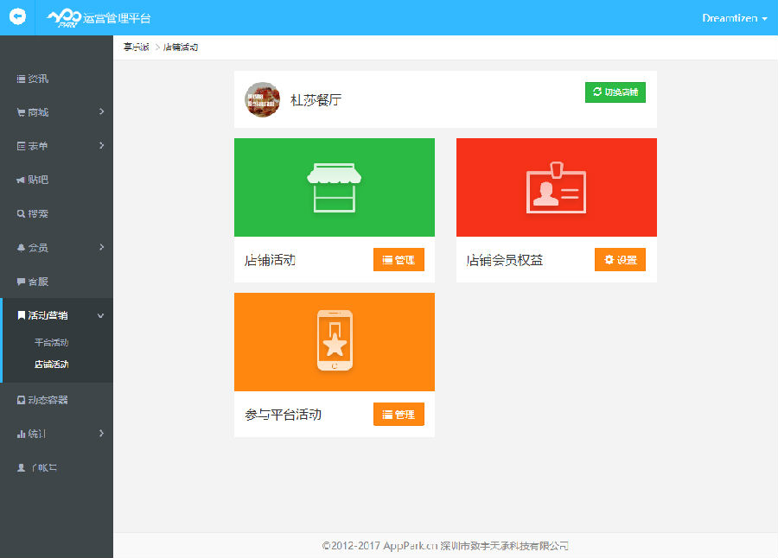Screen dimensions: 778x558
Task: Click the AppPark logo in top bar
Action: pyautogui.click(x=64, y=18)
